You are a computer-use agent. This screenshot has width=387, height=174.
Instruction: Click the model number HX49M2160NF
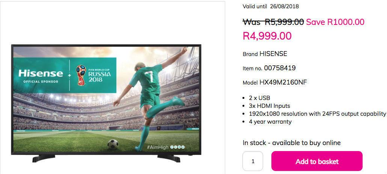(283, 82)
